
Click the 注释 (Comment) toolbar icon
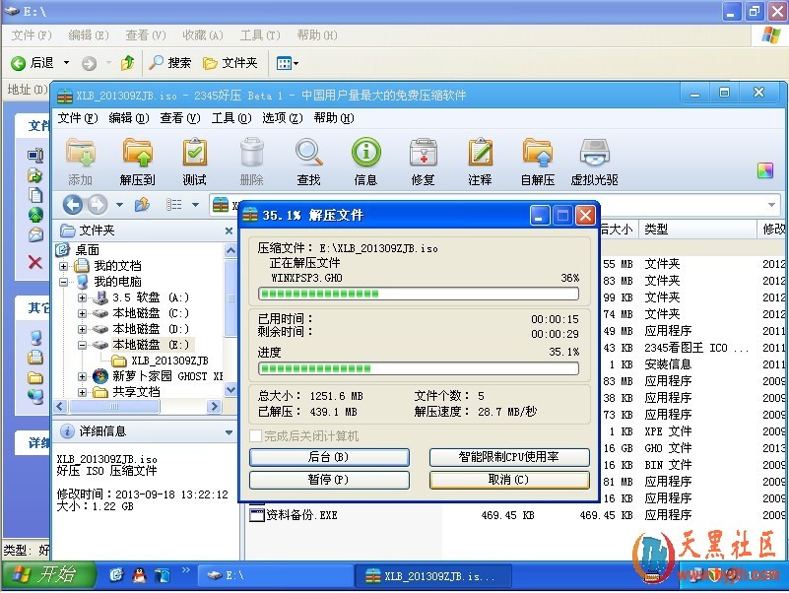[x=480, y=161]
